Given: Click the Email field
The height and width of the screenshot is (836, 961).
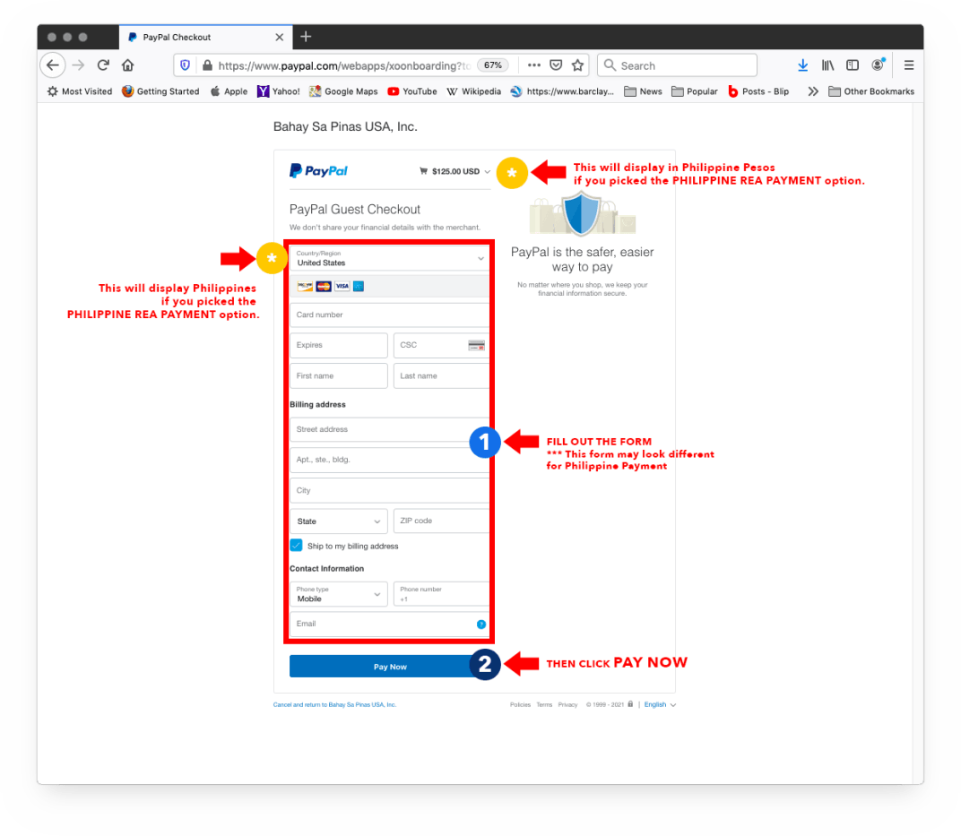Looking at the screenshot, I should click(390, 625).
